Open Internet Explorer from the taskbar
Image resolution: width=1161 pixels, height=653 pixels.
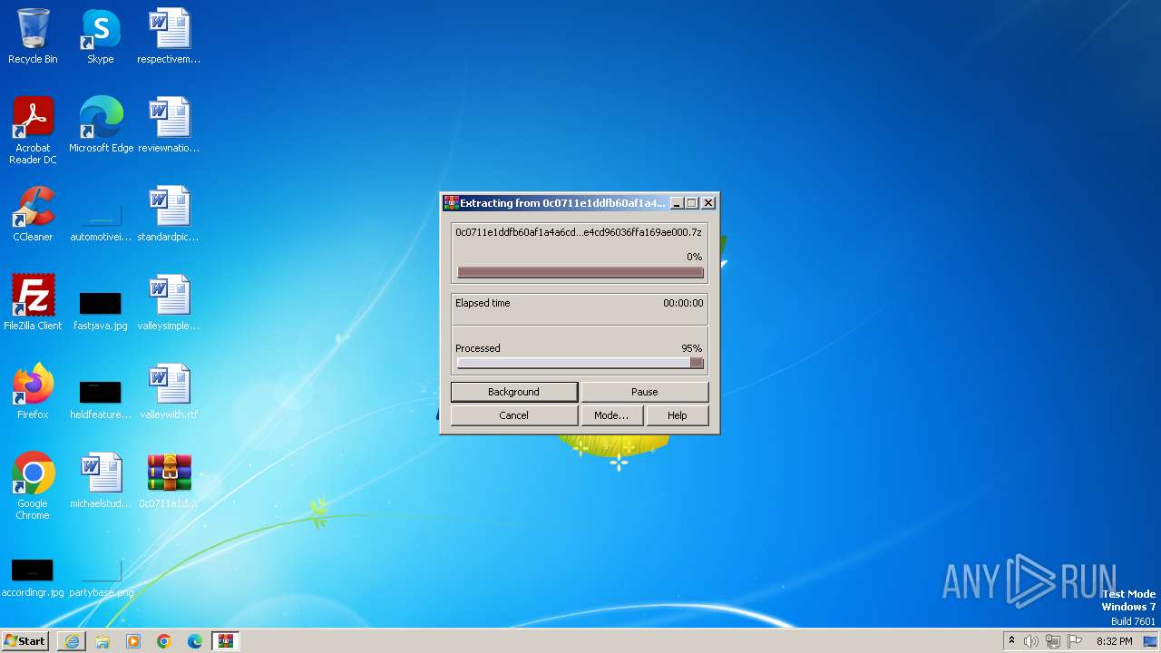point(72,641)
